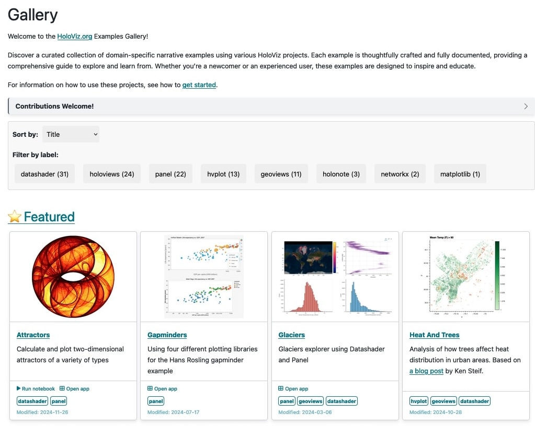Select the hvplot tag on Heat And Trees
This screenshot has width=535, height=426.
point(419,401)
